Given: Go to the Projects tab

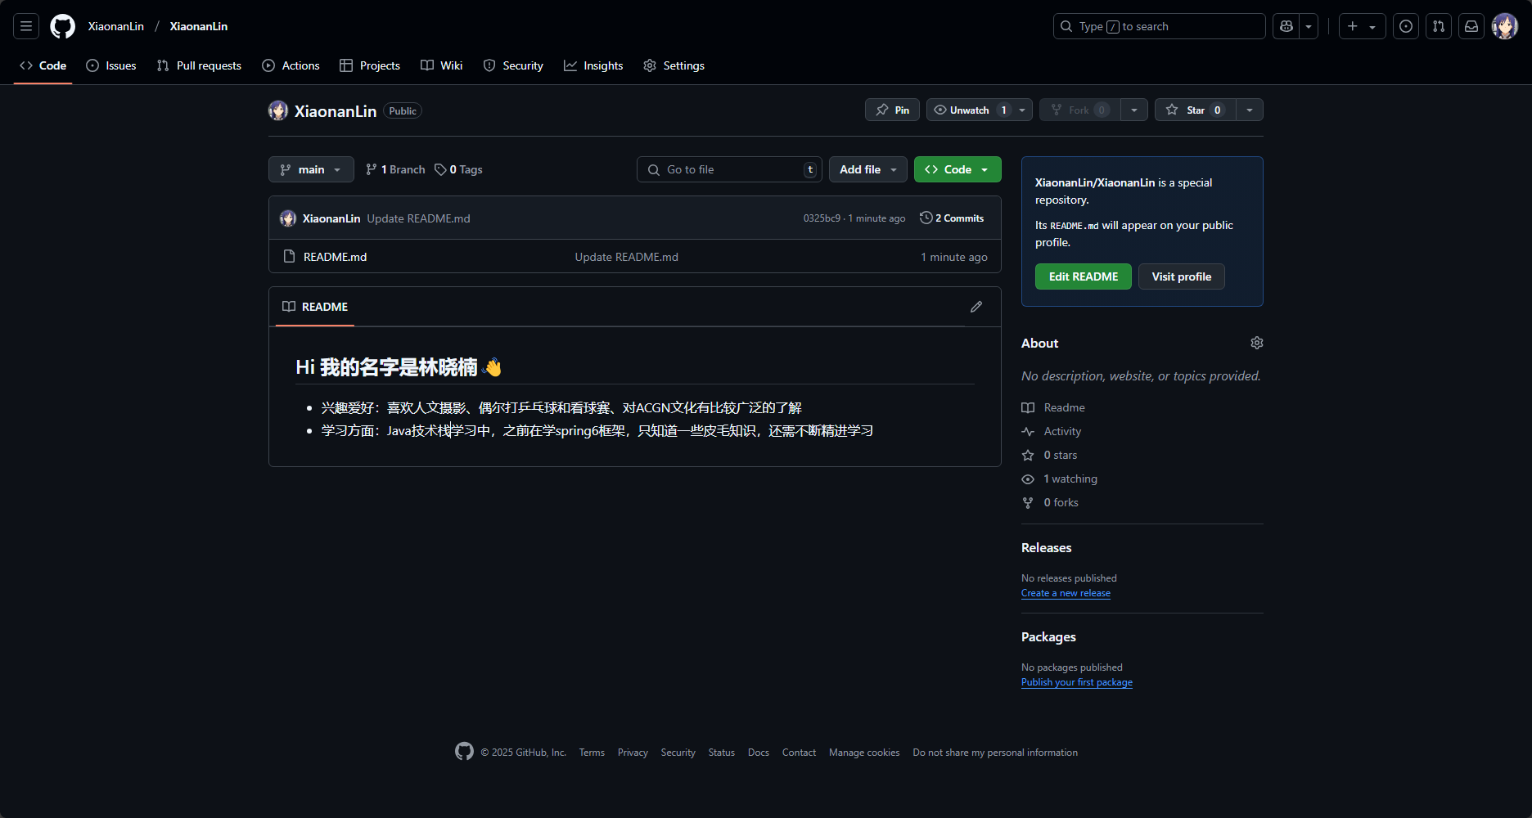Looking at the screenshot, I should click(x=370, y=65).
